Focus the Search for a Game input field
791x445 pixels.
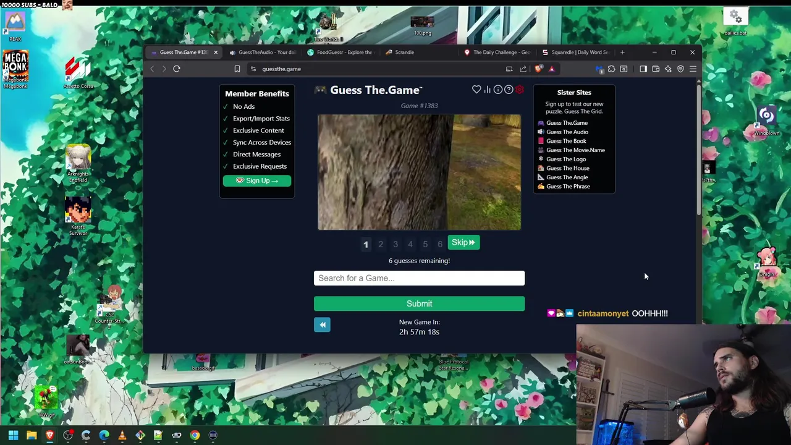coord(419,278)
